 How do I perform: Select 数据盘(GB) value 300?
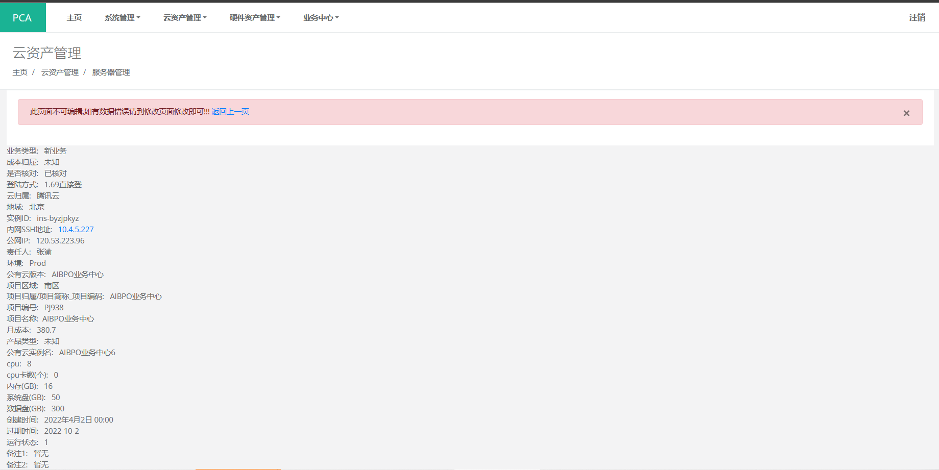58,409
